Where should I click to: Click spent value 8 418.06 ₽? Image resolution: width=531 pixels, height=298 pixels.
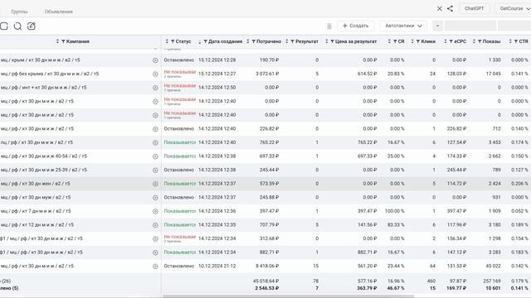(267, 266)
